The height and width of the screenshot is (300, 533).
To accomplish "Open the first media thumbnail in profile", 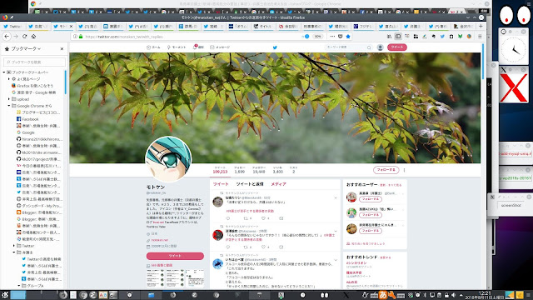I will (x=156, y=278).
